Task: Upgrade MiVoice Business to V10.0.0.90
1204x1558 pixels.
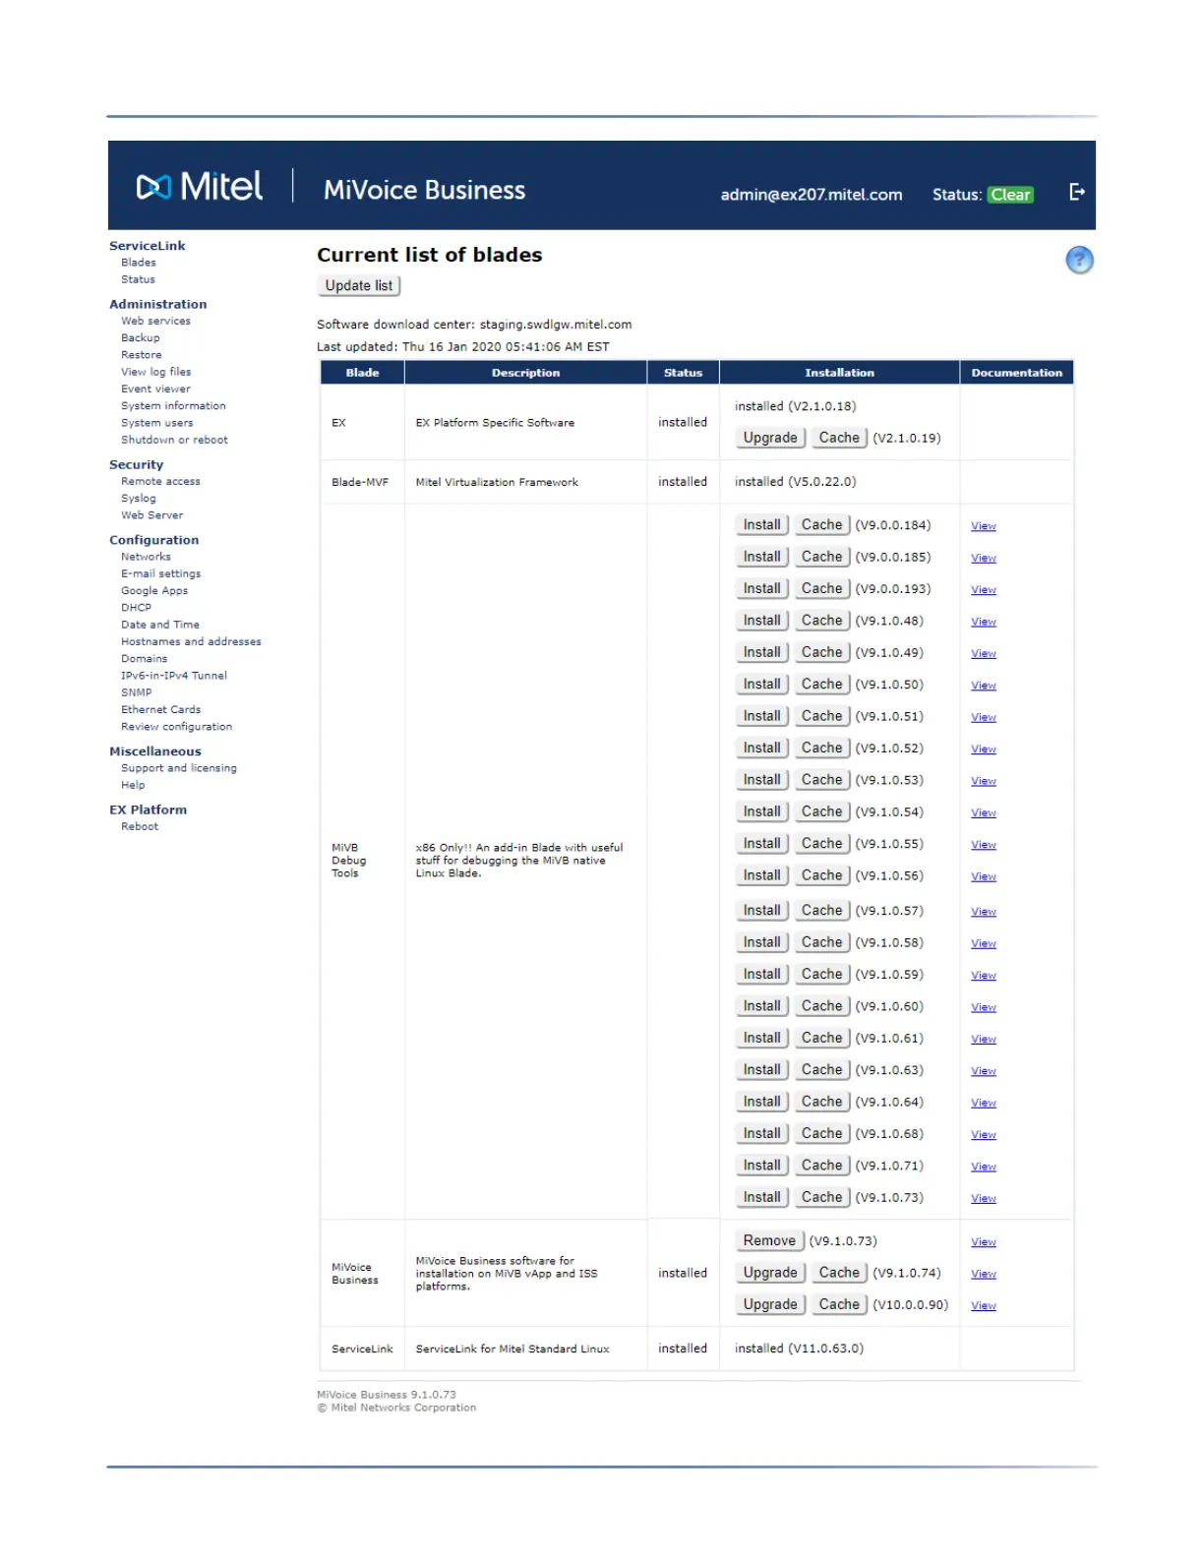Action: point(770,1304)
